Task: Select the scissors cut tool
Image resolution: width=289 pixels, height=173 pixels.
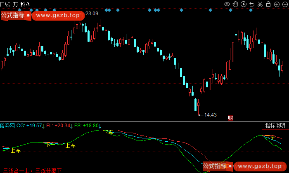Action: pos(259,4)
